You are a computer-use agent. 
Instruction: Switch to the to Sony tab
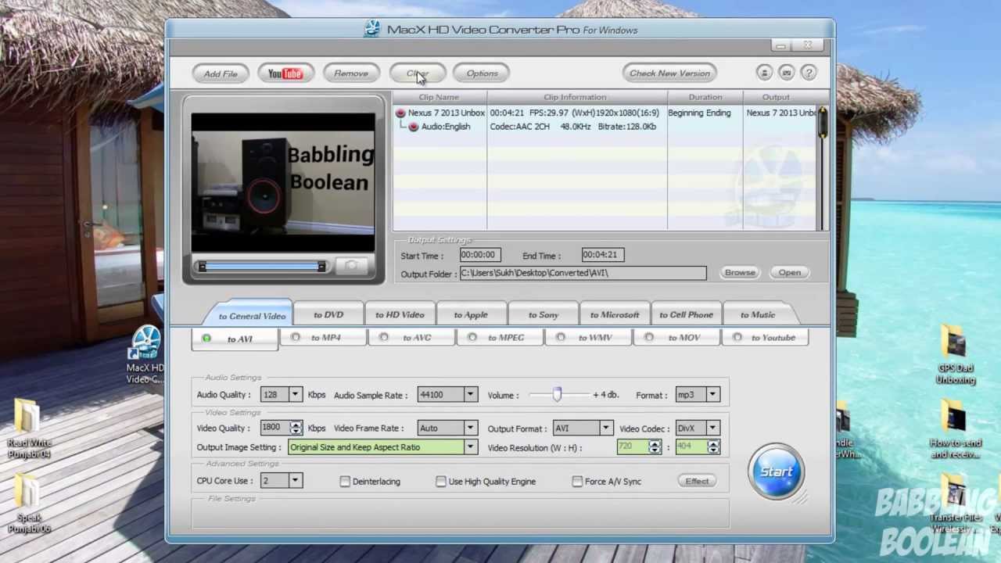[543, 314]
